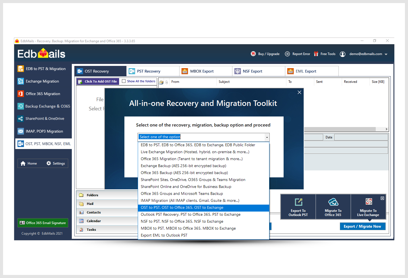Open Report Error icon in header
This screenshot has height=278, width=408.
pyautogui.click(x=287, y=54)
